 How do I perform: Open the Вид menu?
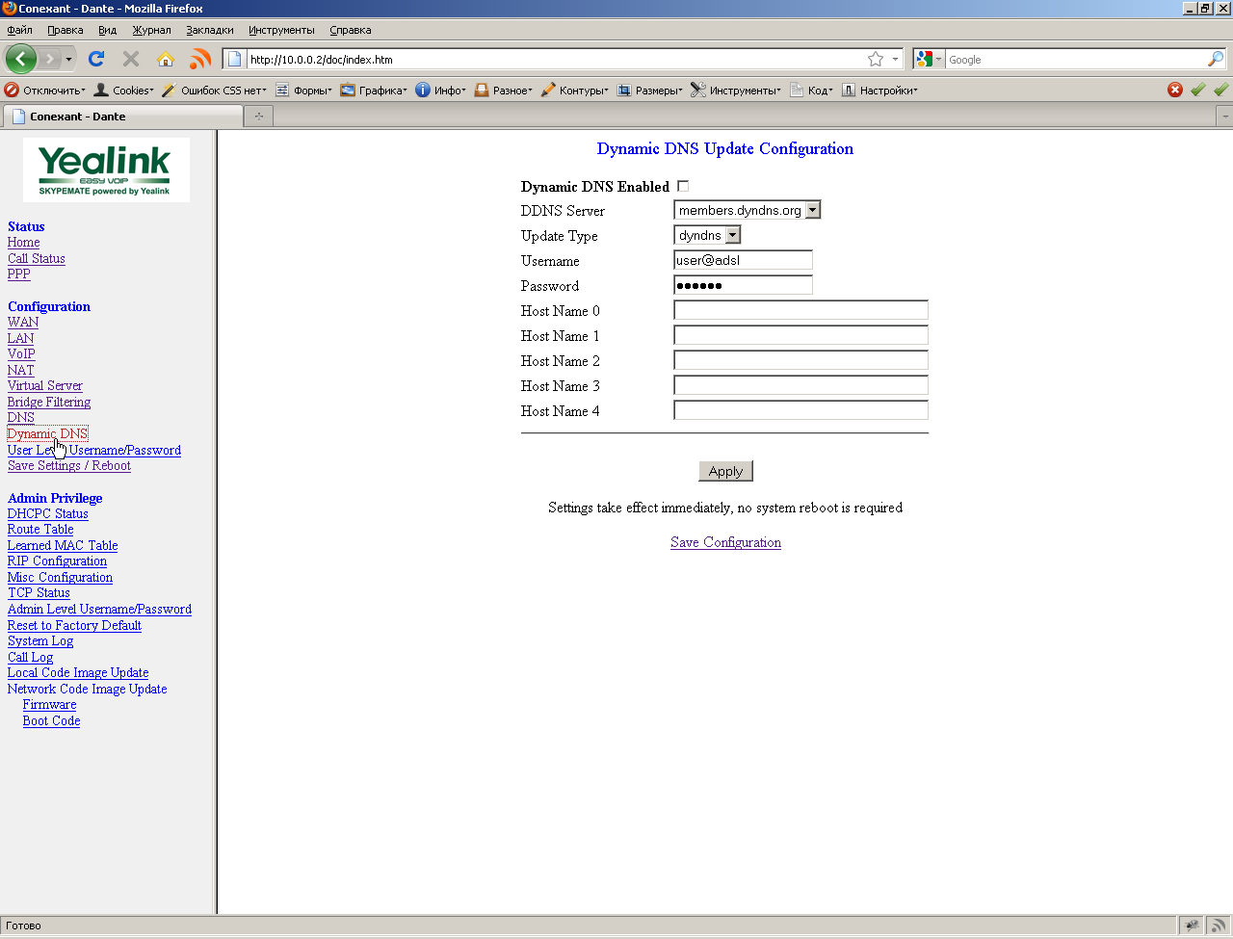pyautogui.click(x=107, y=30)
